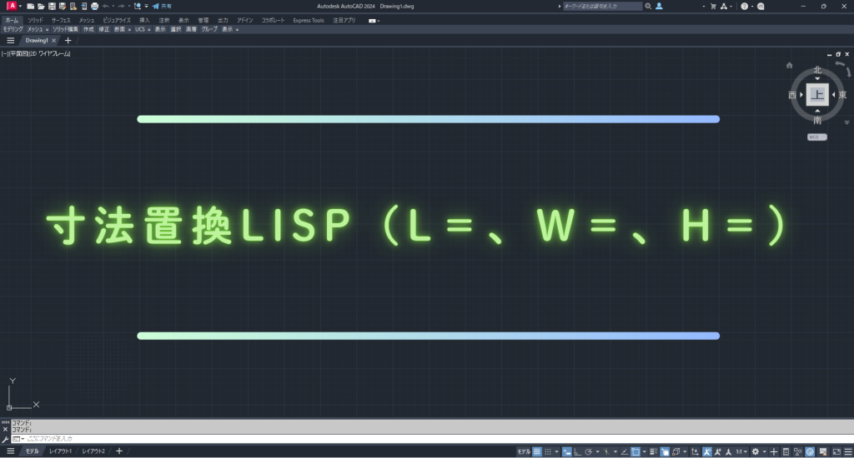Open the workspace switching gear icon
Screen dimensions: 854x458
[756, 451]
